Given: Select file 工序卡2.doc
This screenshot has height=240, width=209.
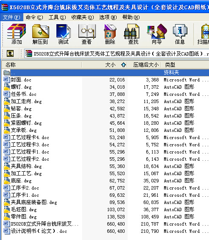Looking at the screenshot, I should [x=25, y=188].
